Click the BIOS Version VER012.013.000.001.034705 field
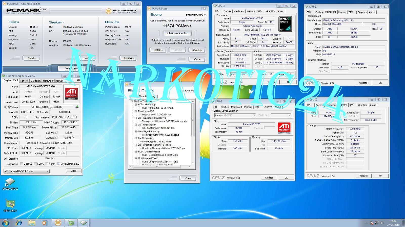Image resolution: width=405 pixels, height=227 pixels. tap(47, 107)
